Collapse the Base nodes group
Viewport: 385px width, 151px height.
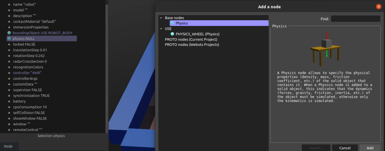pyautogui.click(x=161, y=18)
